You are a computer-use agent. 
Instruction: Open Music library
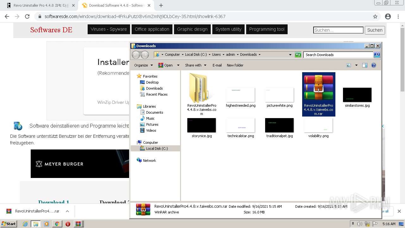click(x=147, y=118)
